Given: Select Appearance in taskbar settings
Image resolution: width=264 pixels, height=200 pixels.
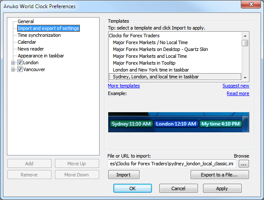Looking at the screenshot, I should pyautogui.click(x=42, y=56).
